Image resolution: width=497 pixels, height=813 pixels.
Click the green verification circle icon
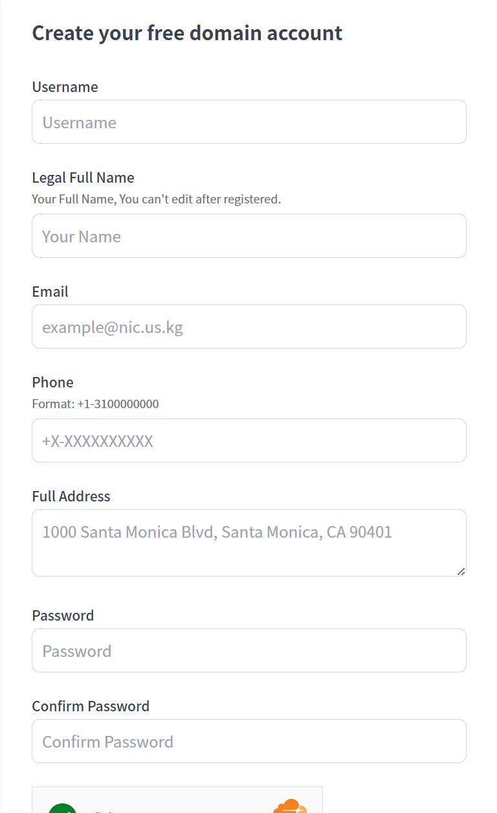[62, 808]
